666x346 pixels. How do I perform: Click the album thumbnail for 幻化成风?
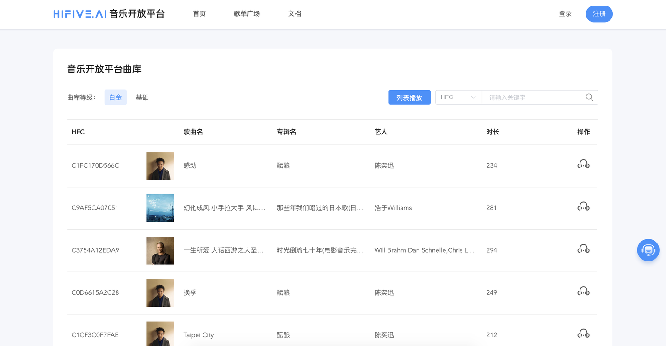point(160,207)
